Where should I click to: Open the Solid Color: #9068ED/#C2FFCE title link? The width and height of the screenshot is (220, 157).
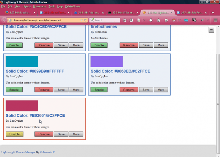pos(120,71)
